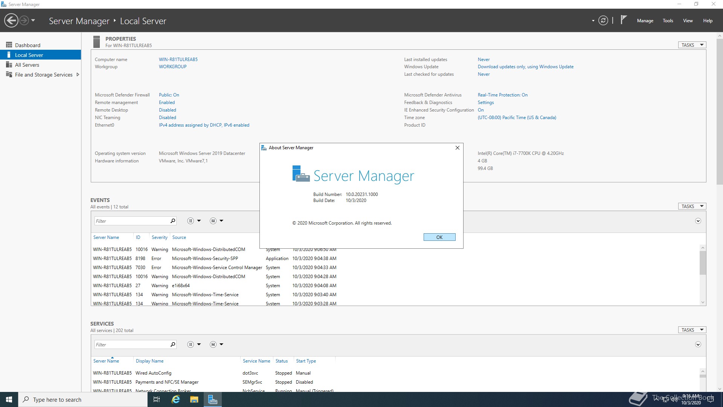Viewport: 723px width, 407px height.
Task: Expand File and Storage Services arrow
Action: [78, 75]
